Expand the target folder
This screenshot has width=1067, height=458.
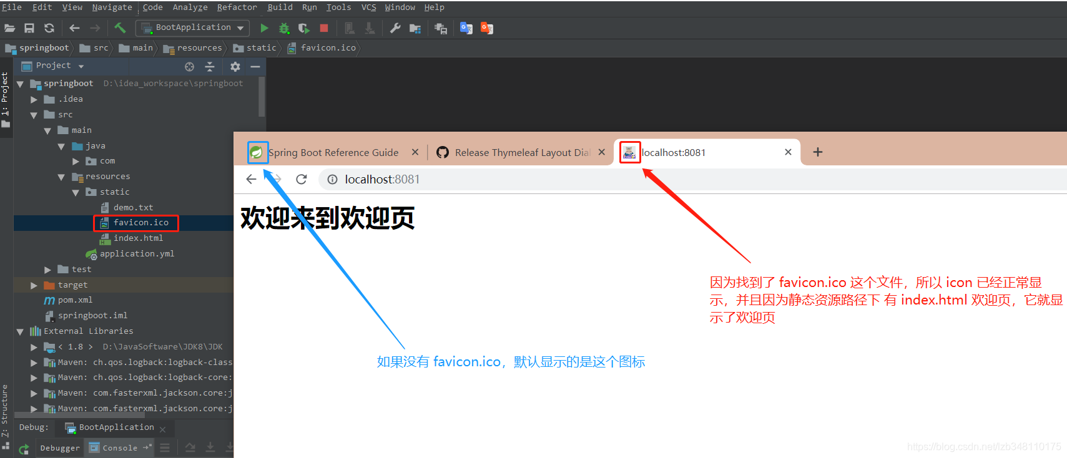tap(34, 285)
